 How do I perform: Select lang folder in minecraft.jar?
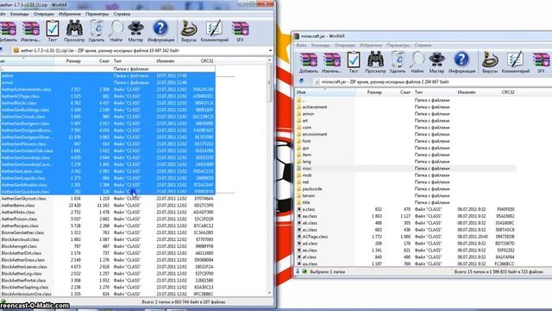tap(307, 162)
